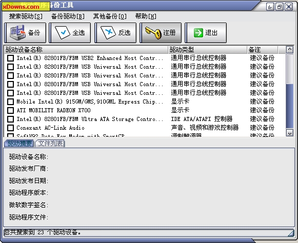
Task: Click the X invert selection icon (反选)
Action: pos(108,32)
